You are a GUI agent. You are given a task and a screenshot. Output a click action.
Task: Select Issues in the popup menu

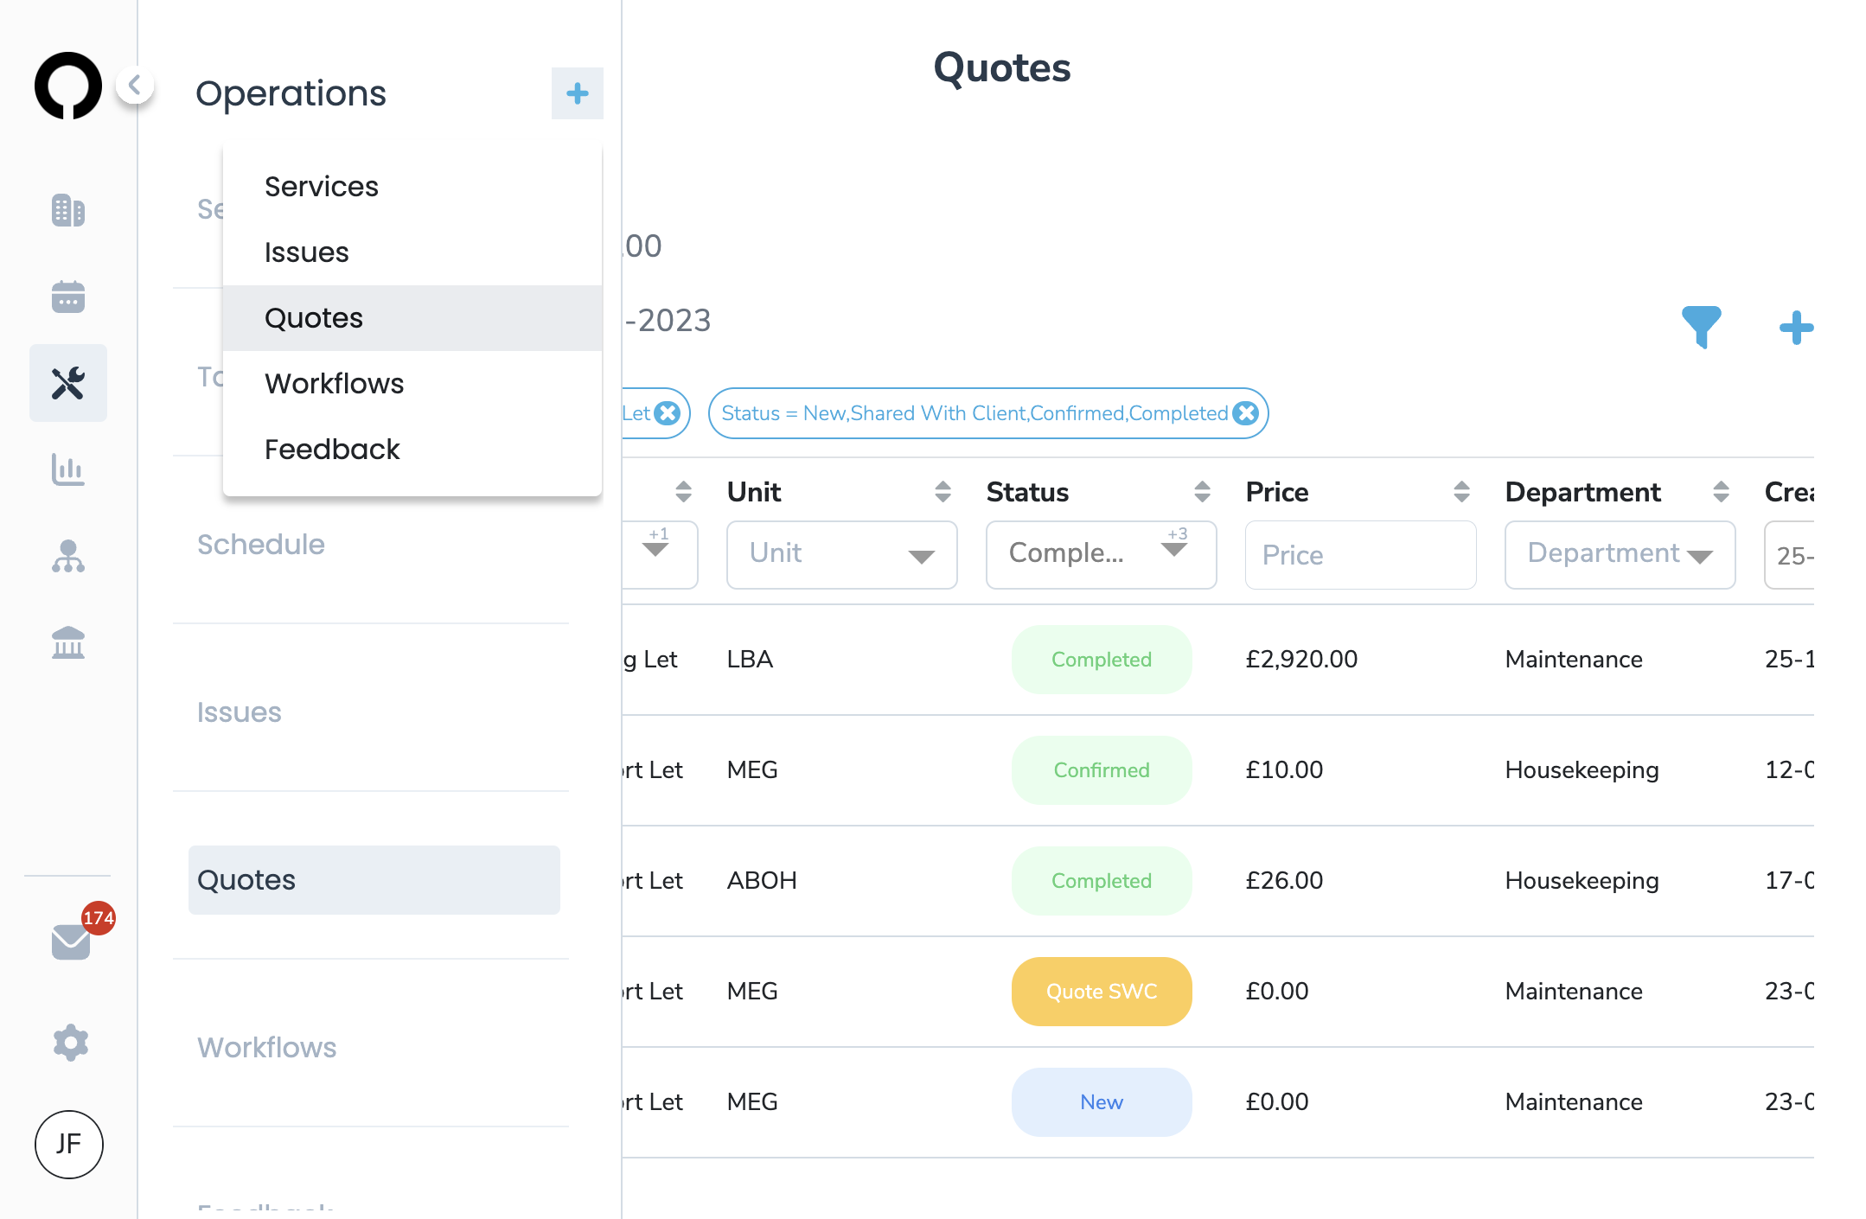(x=412, y=252)
